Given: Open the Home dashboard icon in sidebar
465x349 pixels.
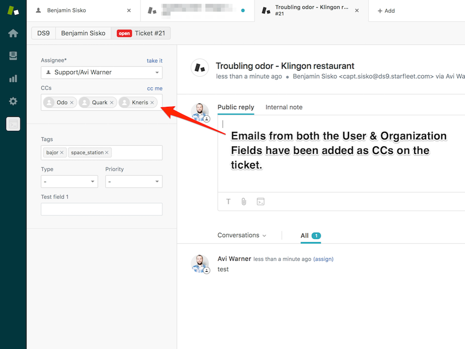Looking at the screenshot, I should (x=13, y=33).
